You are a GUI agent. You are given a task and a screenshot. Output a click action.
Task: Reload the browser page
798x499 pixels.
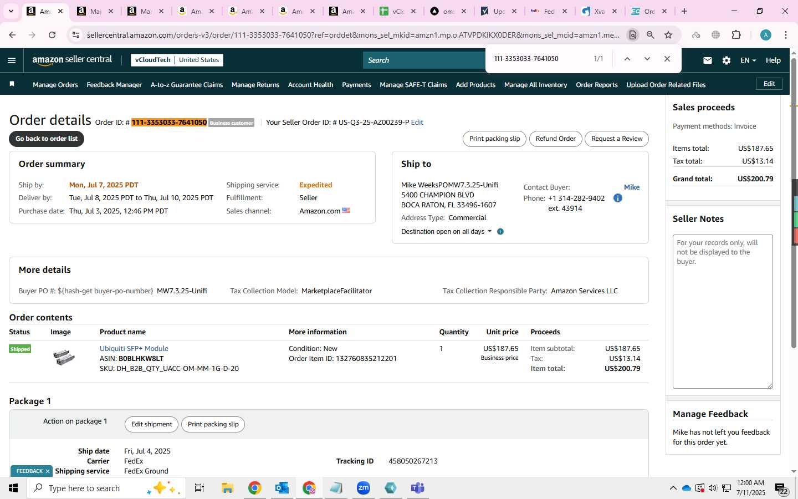52,35
